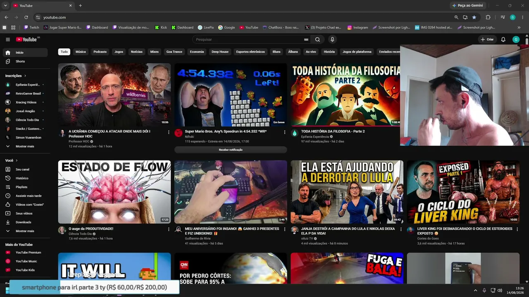Viewport: 529px width, 297px height.
Task: Open the YouTube hamburger guide menu
Action: 8,40
